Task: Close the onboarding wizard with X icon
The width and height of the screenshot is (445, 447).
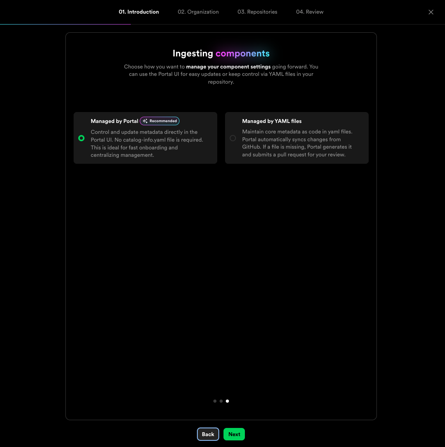Action: coord(431,12)
